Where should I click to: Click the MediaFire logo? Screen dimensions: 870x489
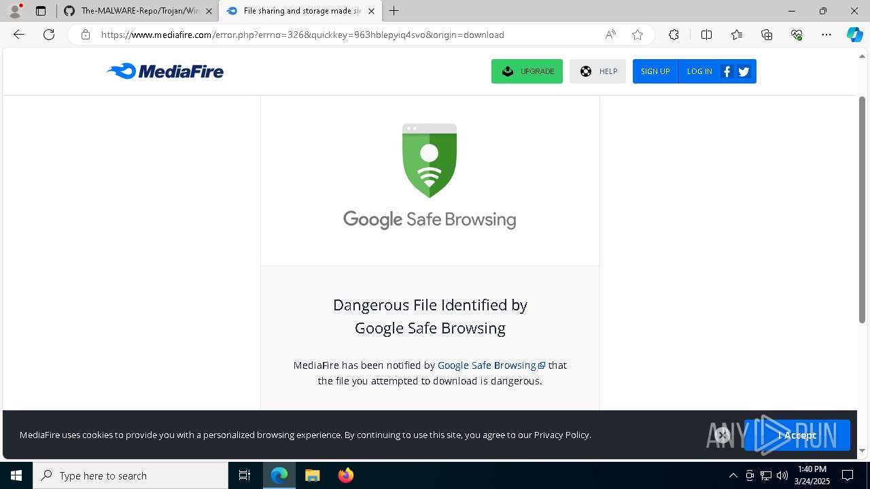pyautogui.click(x=165, y=71)
